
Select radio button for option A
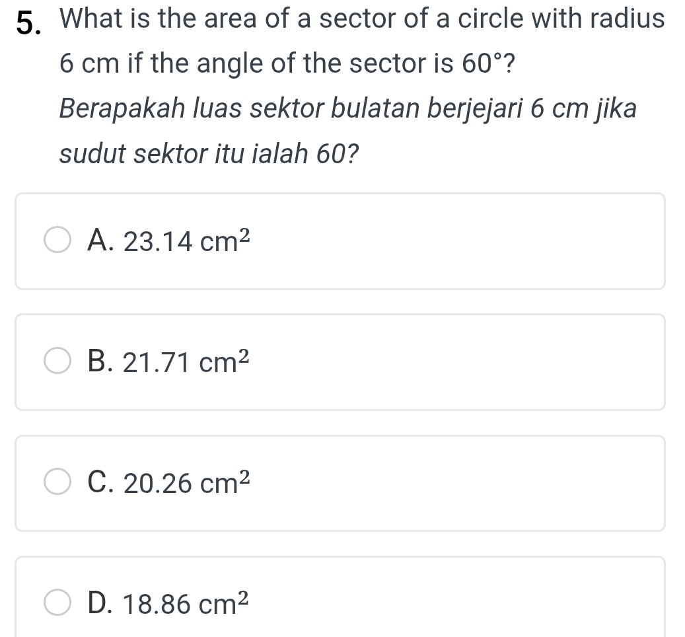coord(57,240)
